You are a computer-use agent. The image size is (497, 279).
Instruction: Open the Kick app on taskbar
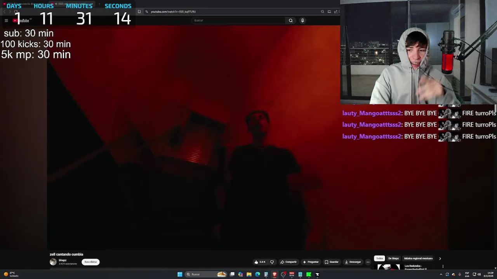coord(309,274)
